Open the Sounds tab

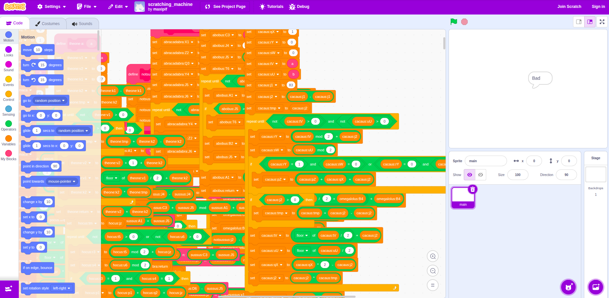(x=82, y=24)
